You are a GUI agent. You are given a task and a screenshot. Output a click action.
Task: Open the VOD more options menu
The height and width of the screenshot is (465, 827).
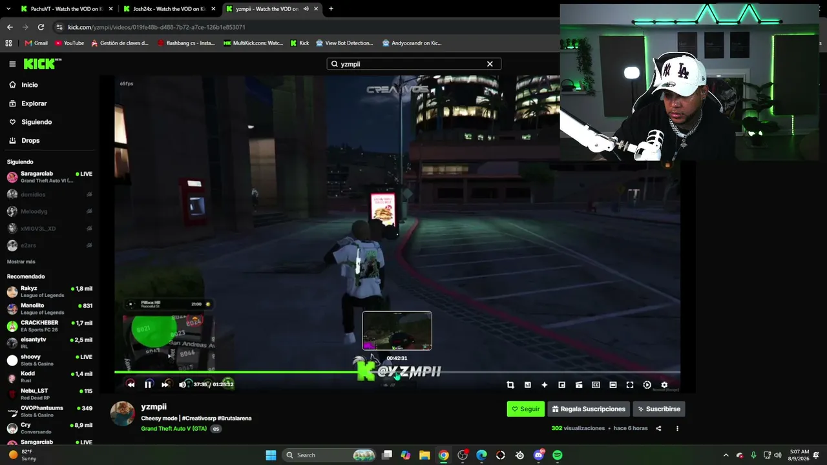(677, 428)
